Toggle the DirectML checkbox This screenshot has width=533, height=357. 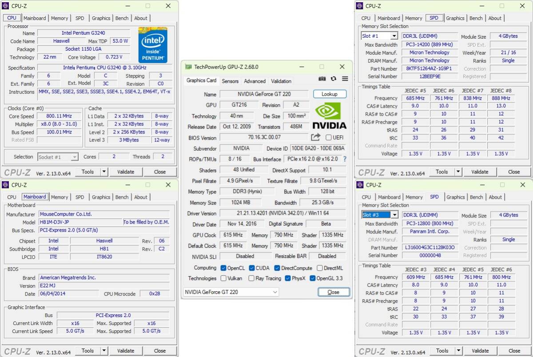click(x=319, y=268)
